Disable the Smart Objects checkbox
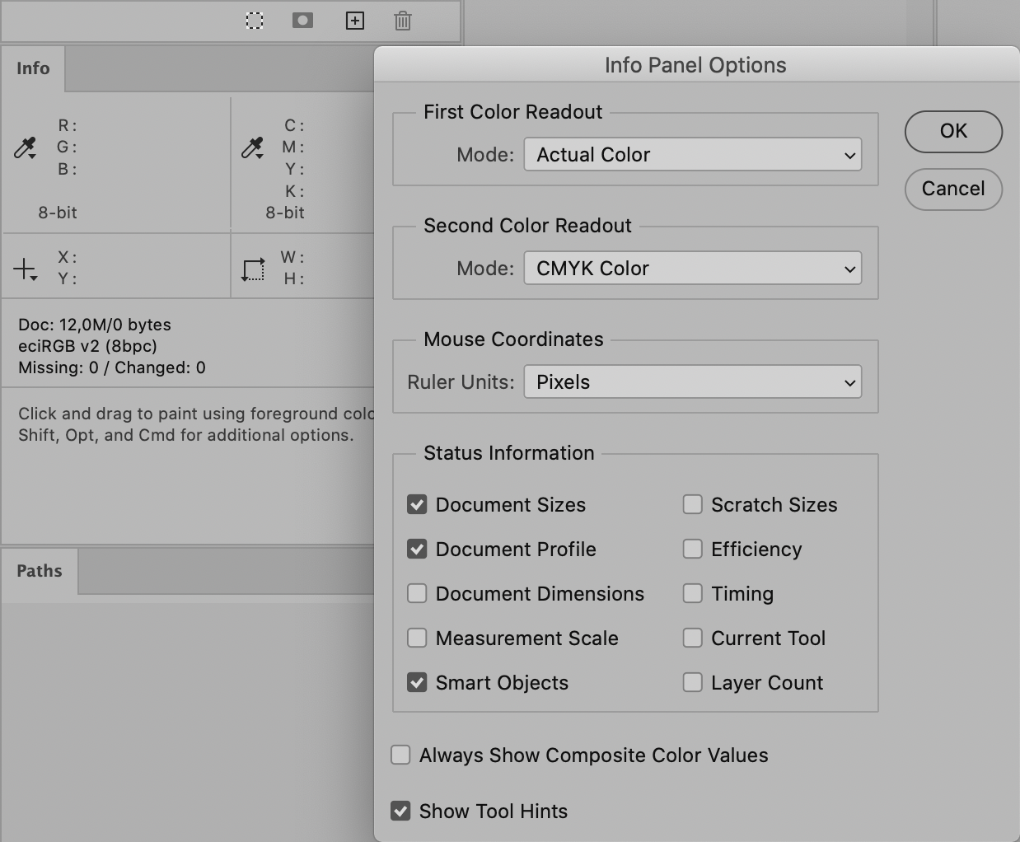 tap(417, 682)
